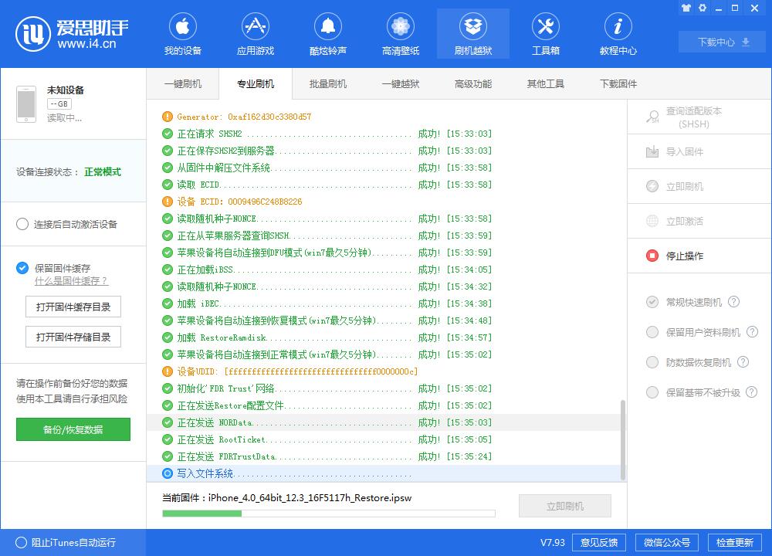Viewport: 772px width, 556px height.
Task: Switch to 专业刷机 tab
Action: [256, 83]
